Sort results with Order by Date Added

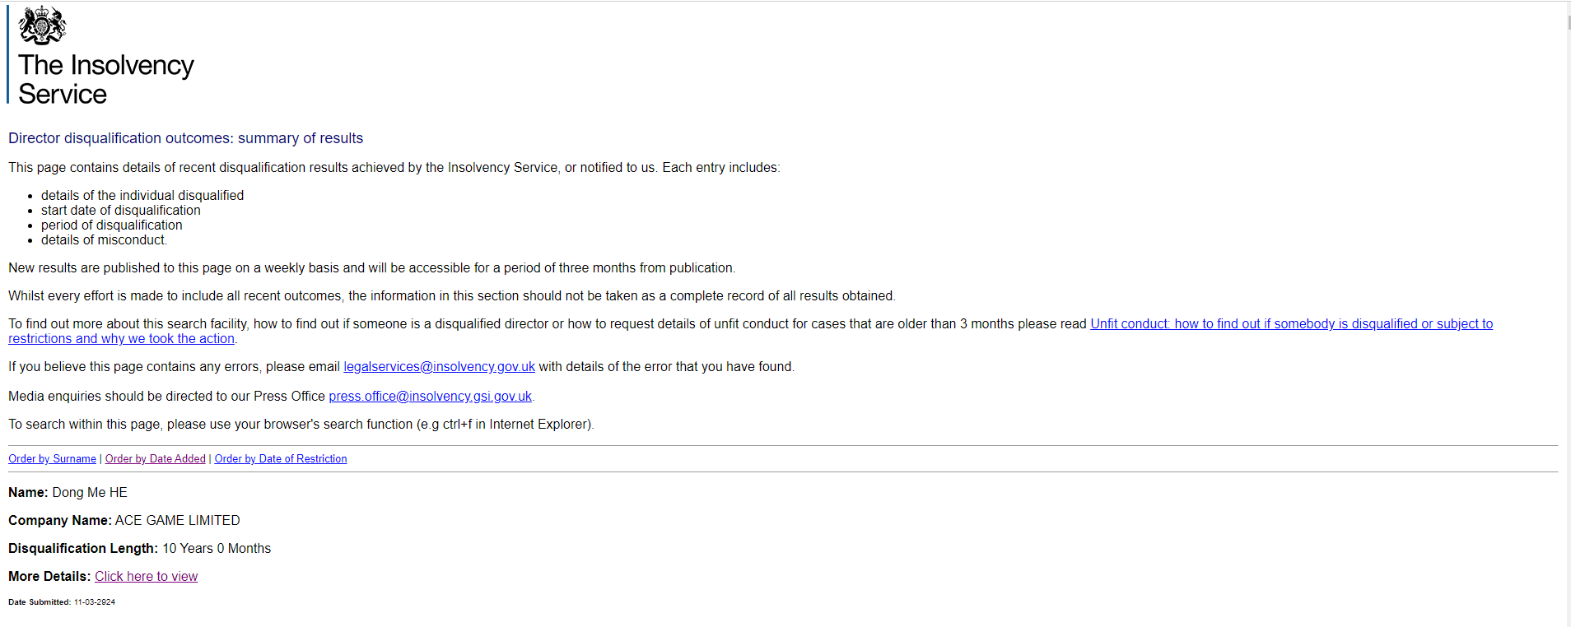coord(156,459)
